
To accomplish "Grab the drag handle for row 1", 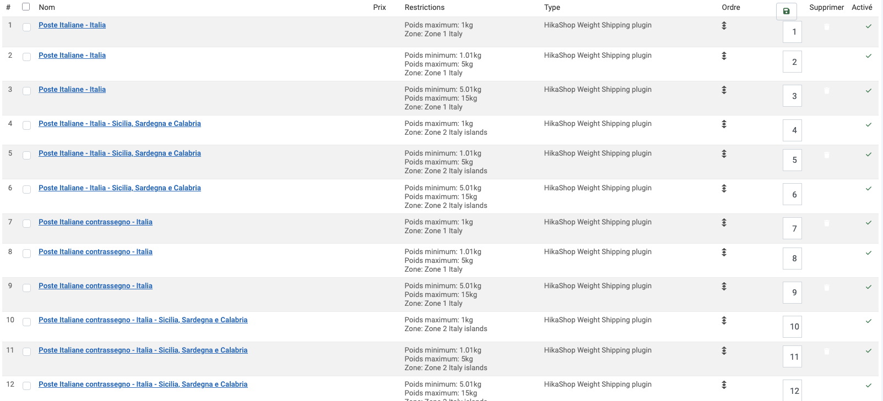I will pyautogui.click(x=724, y=26).
